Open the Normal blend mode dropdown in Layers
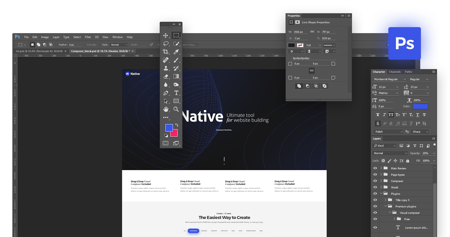 391,153
